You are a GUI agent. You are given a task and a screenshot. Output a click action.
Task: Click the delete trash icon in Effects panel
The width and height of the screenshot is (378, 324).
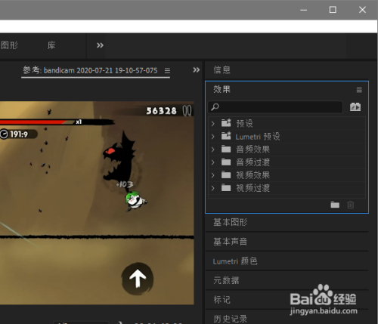(x=351, y=205)
